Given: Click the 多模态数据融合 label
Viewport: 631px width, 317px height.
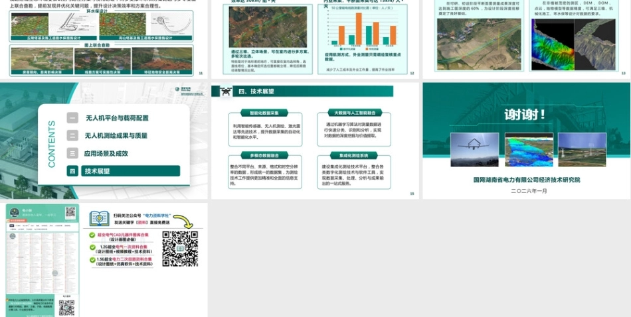Looking at the screenshot, I should coord(264,155).
